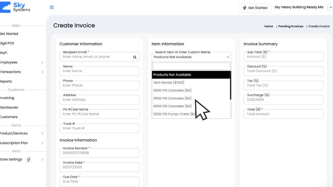Focus the PO #/Job Name field
This screenshot has width=333, height=187.
click(x=100, y=114)
